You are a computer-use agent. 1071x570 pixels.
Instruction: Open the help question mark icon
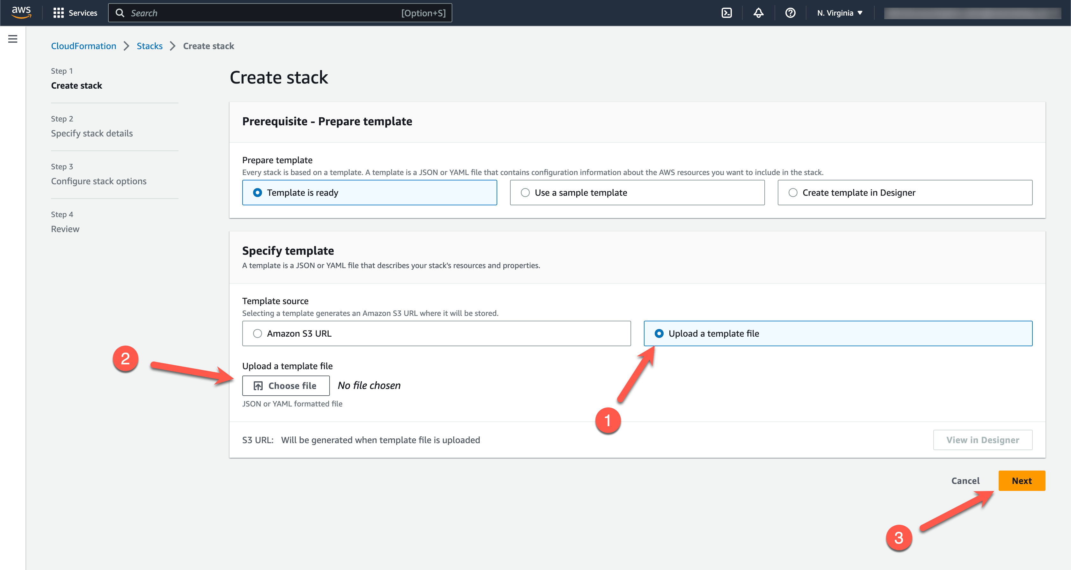(x=790, y=13)
